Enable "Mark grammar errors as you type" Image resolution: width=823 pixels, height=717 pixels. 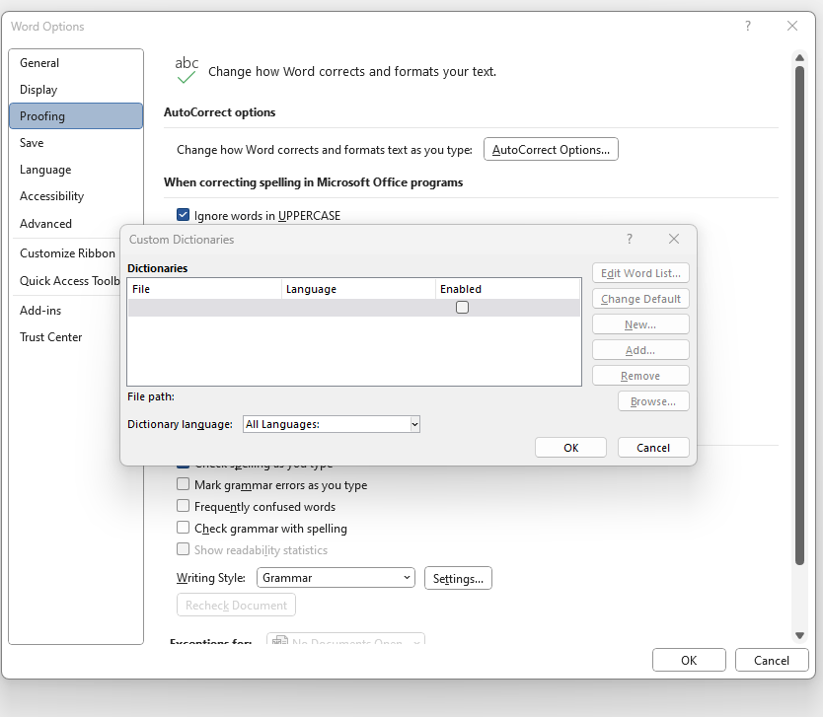183,484
